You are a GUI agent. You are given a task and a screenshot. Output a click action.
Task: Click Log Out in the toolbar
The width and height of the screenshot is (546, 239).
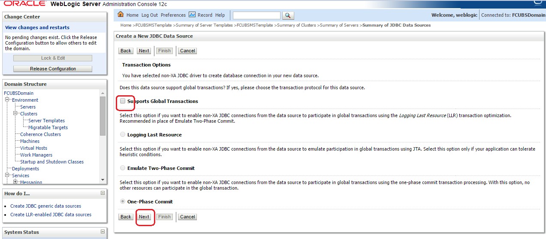tap(150, 15)
